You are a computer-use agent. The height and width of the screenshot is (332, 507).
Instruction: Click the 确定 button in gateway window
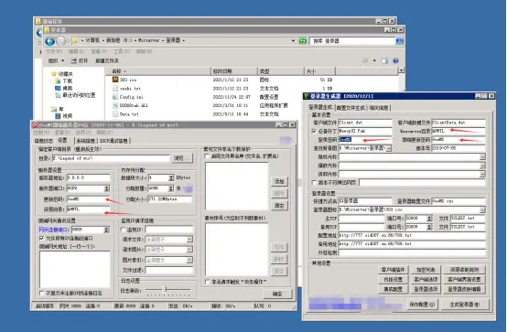pos(277,294)
